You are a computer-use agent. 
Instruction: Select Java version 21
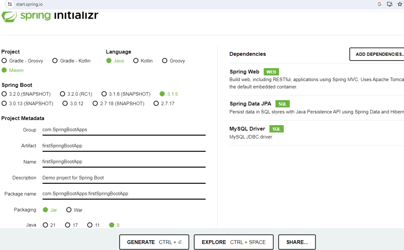[49, 225]
